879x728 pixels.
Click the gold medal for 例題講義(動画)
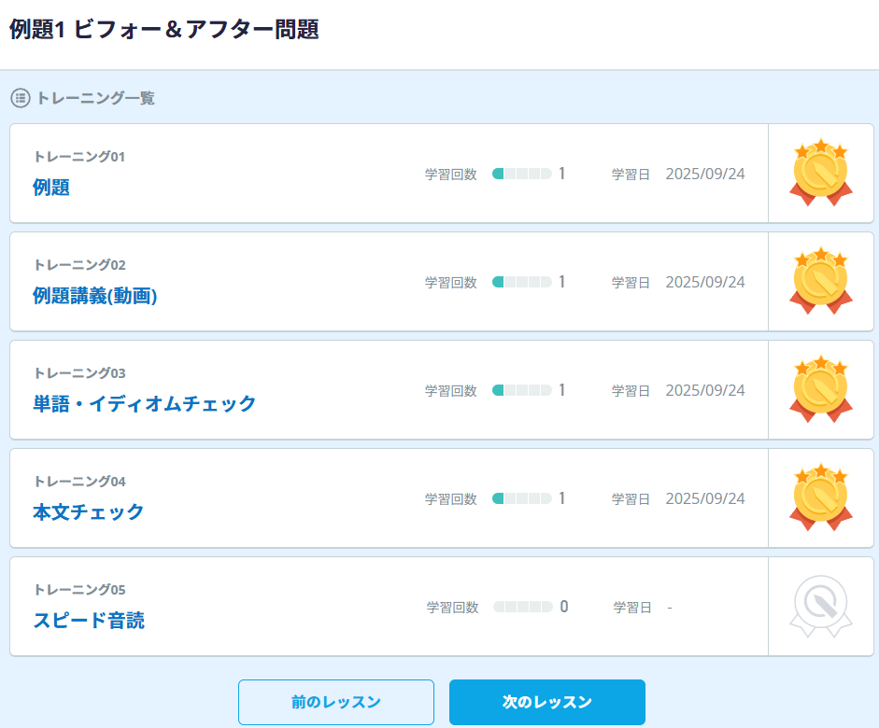click(820, 282)
